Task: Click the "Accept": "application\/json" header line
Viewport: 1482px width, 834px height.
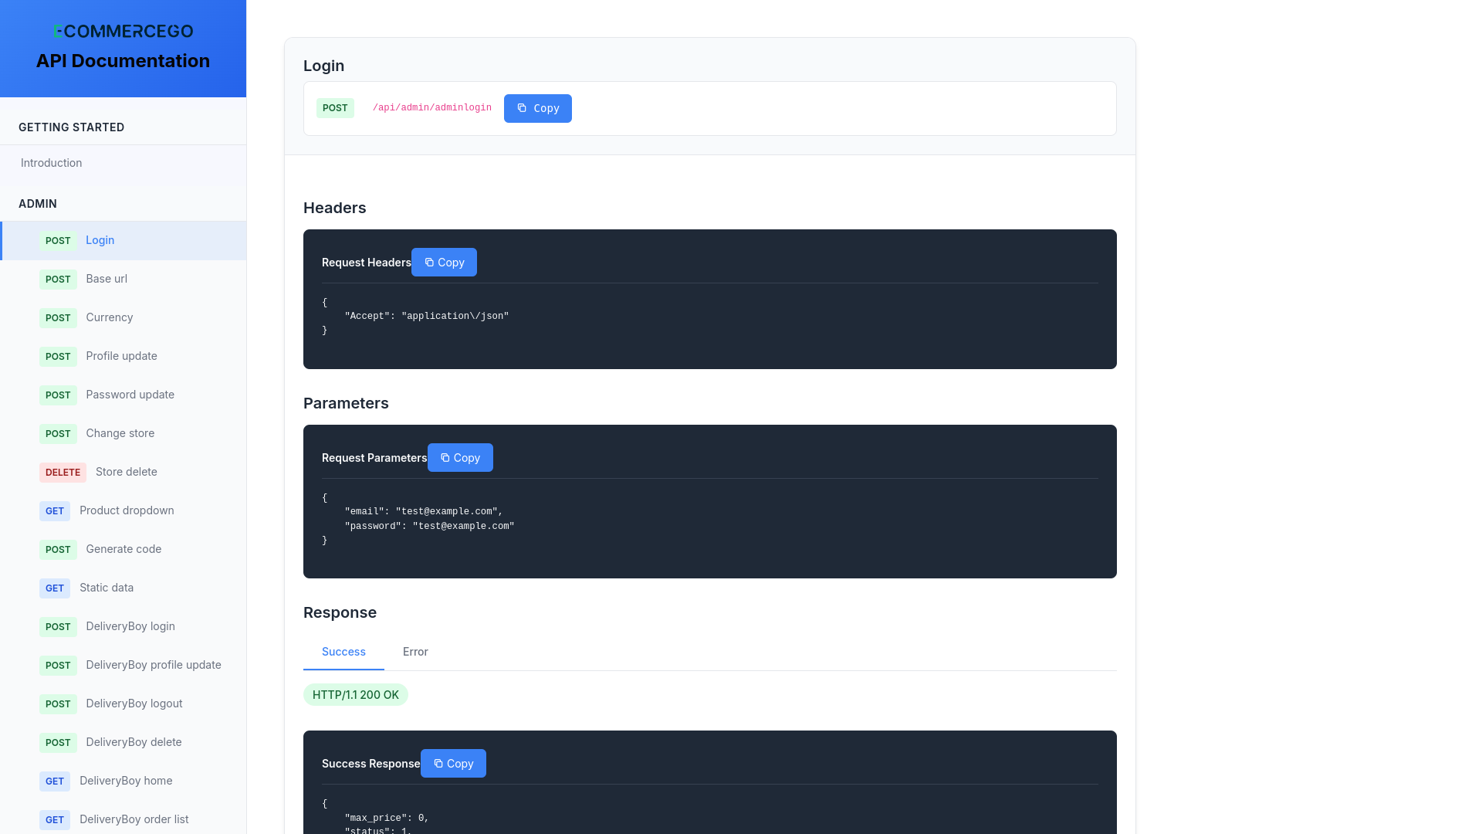Action: point(427,317)
